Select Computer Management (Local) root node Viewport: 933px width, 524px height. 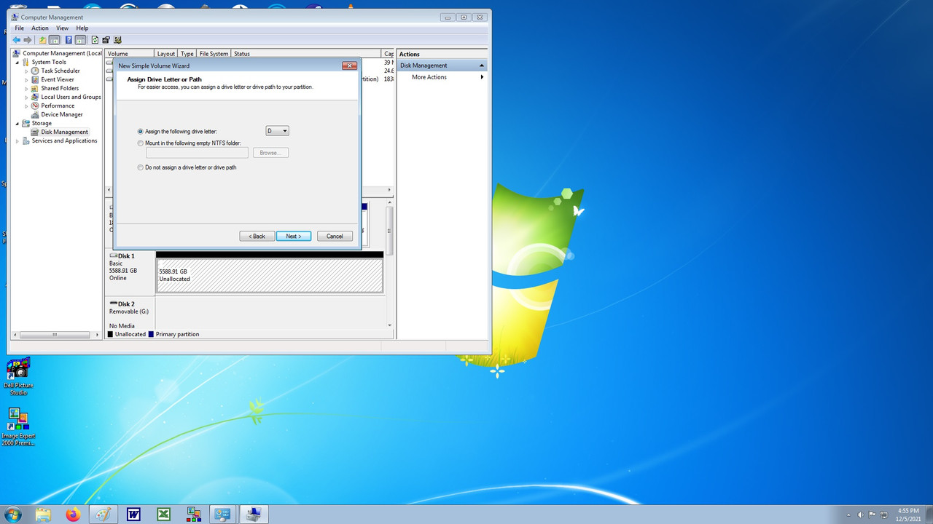pos(58,53)
